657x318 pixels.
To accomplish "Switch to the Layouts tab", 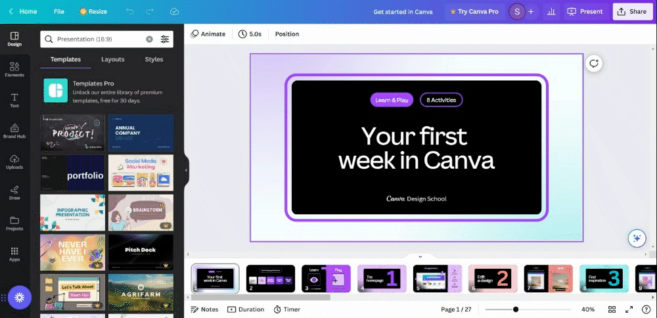I will tap(113, 59).
